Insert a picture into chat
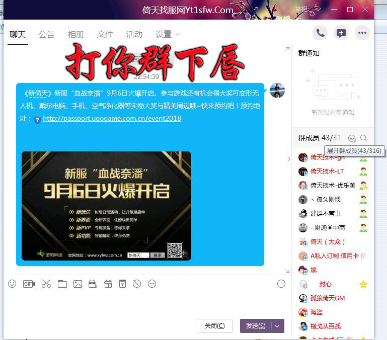The width and height of the screenshot is (387, 340). pos(78,284)
